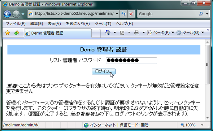Click the インターネット zone globe icon

[x=86, y=125]
